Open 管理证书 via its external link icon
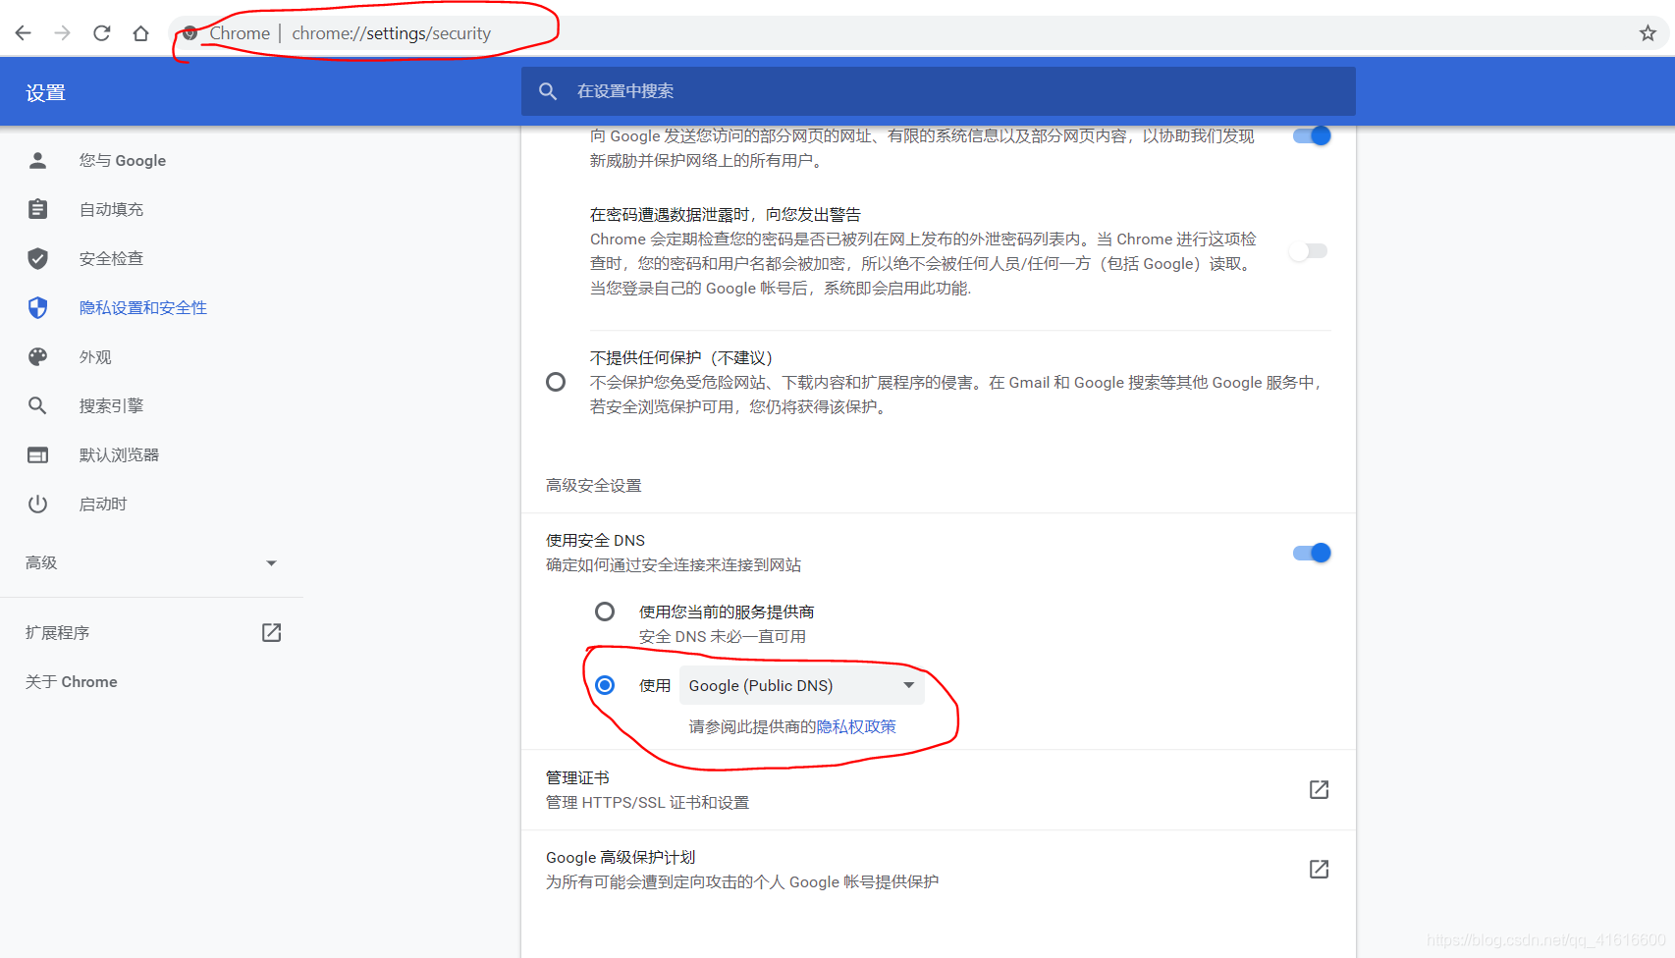Image resolution: width=1675 pixels, height=958 pixels. click(1319, 789)
